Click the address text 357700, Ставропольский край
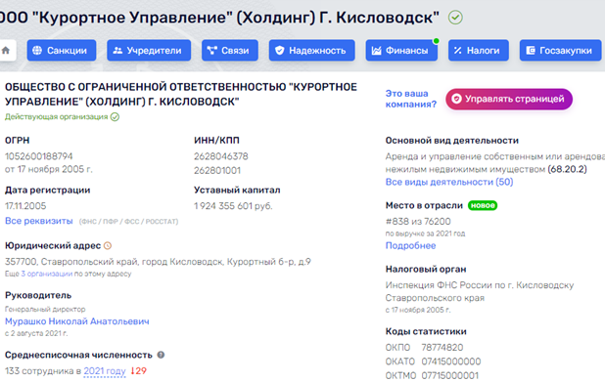 (158, 262)
